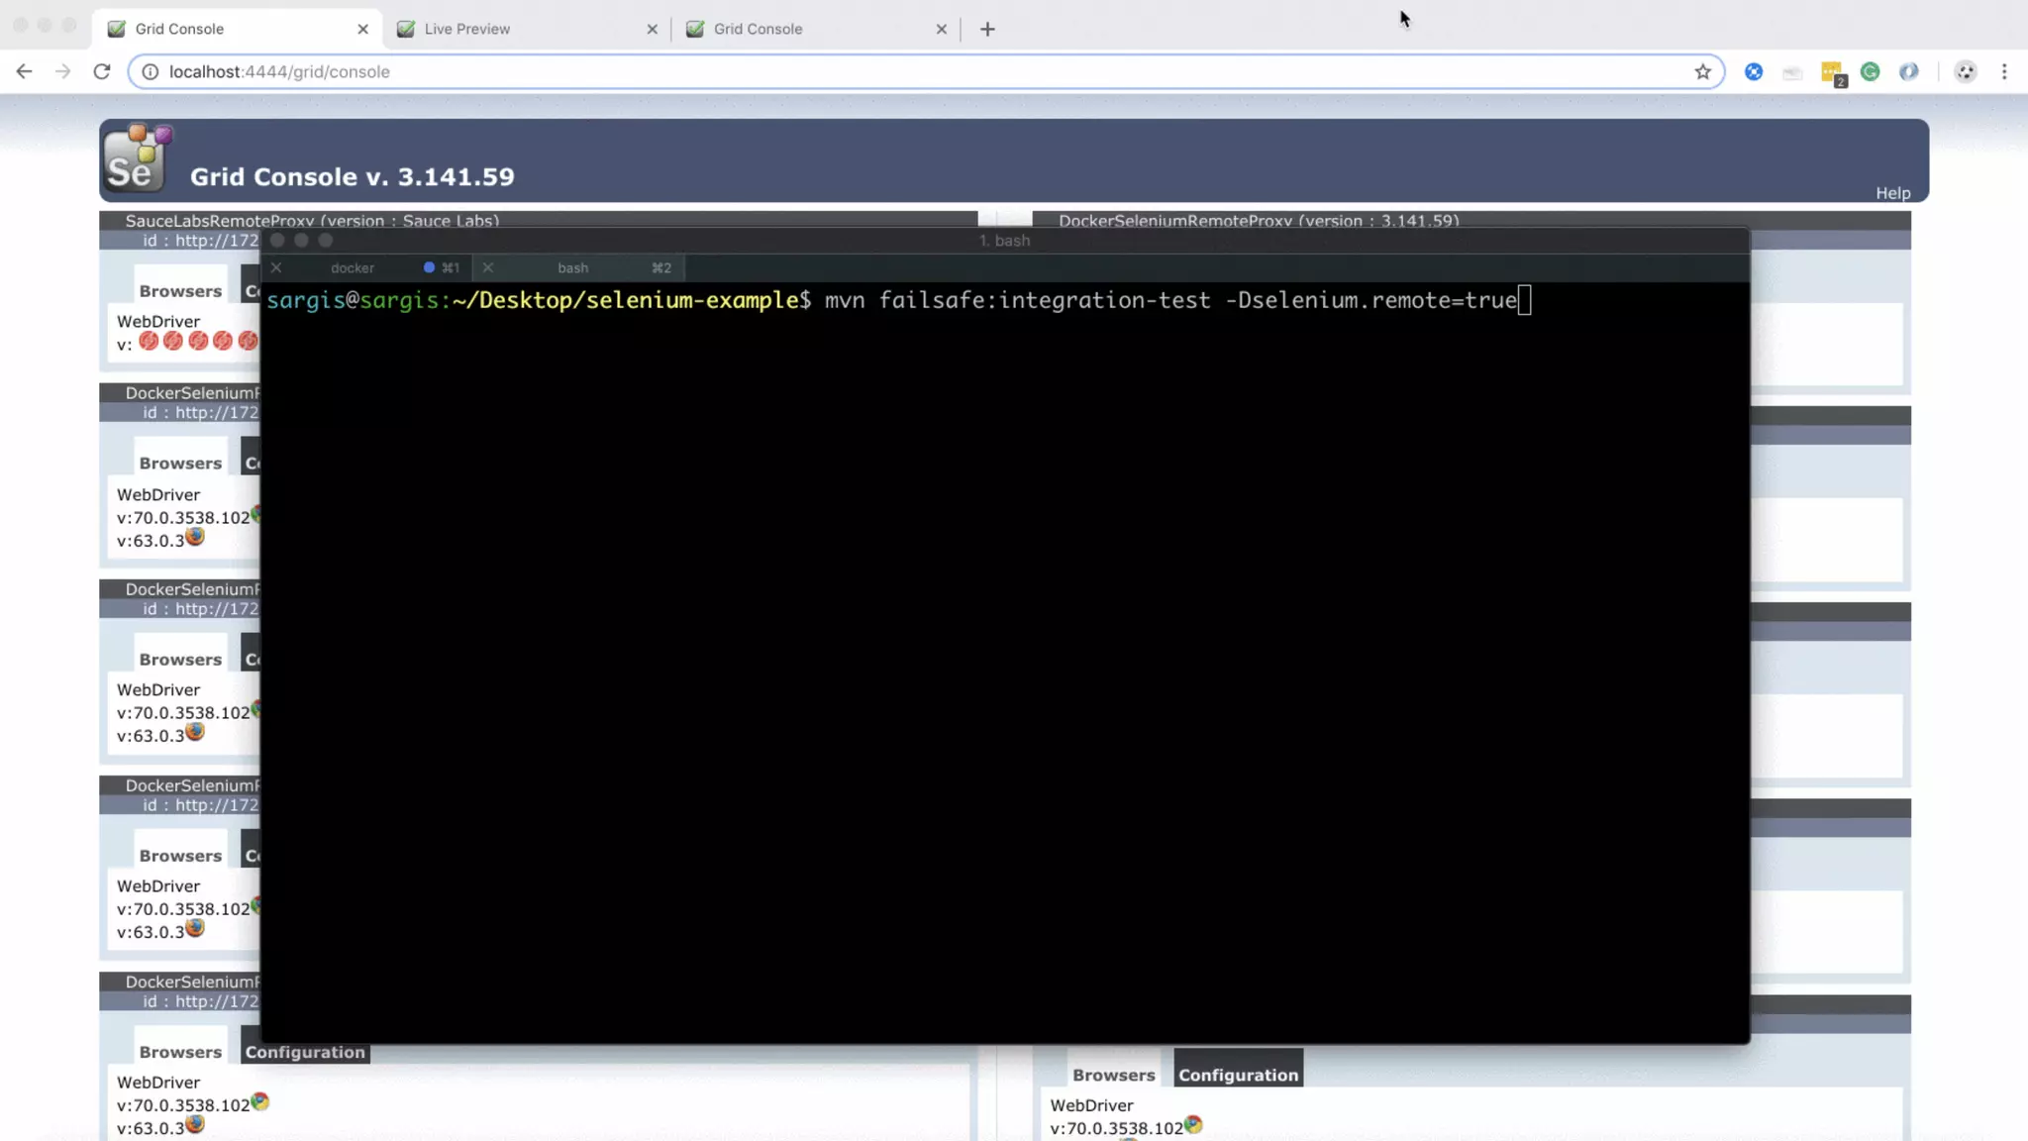The image size is (2028, 1141).
Task: Go back to the previous page
Action: (25, 71)
